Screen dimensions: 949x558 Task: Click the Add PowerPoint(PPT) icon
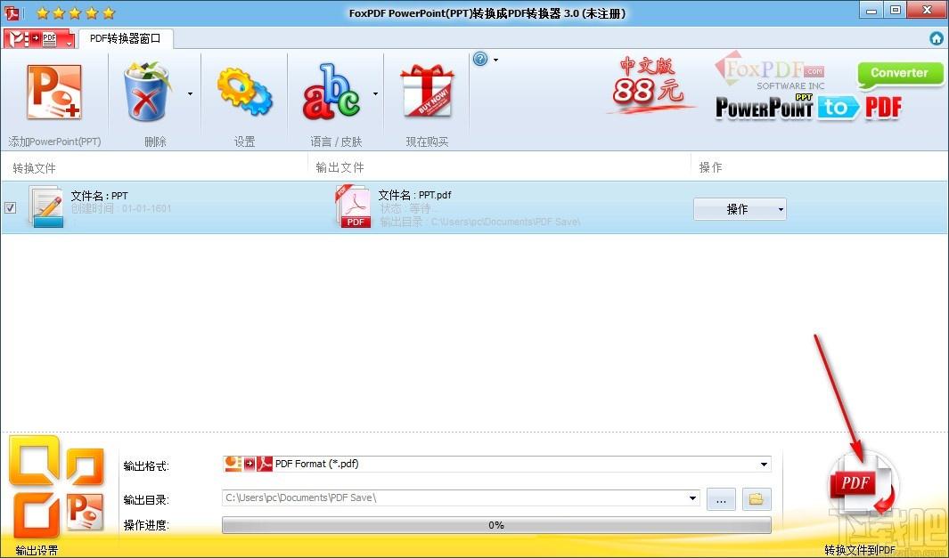[x=53, y=93]
